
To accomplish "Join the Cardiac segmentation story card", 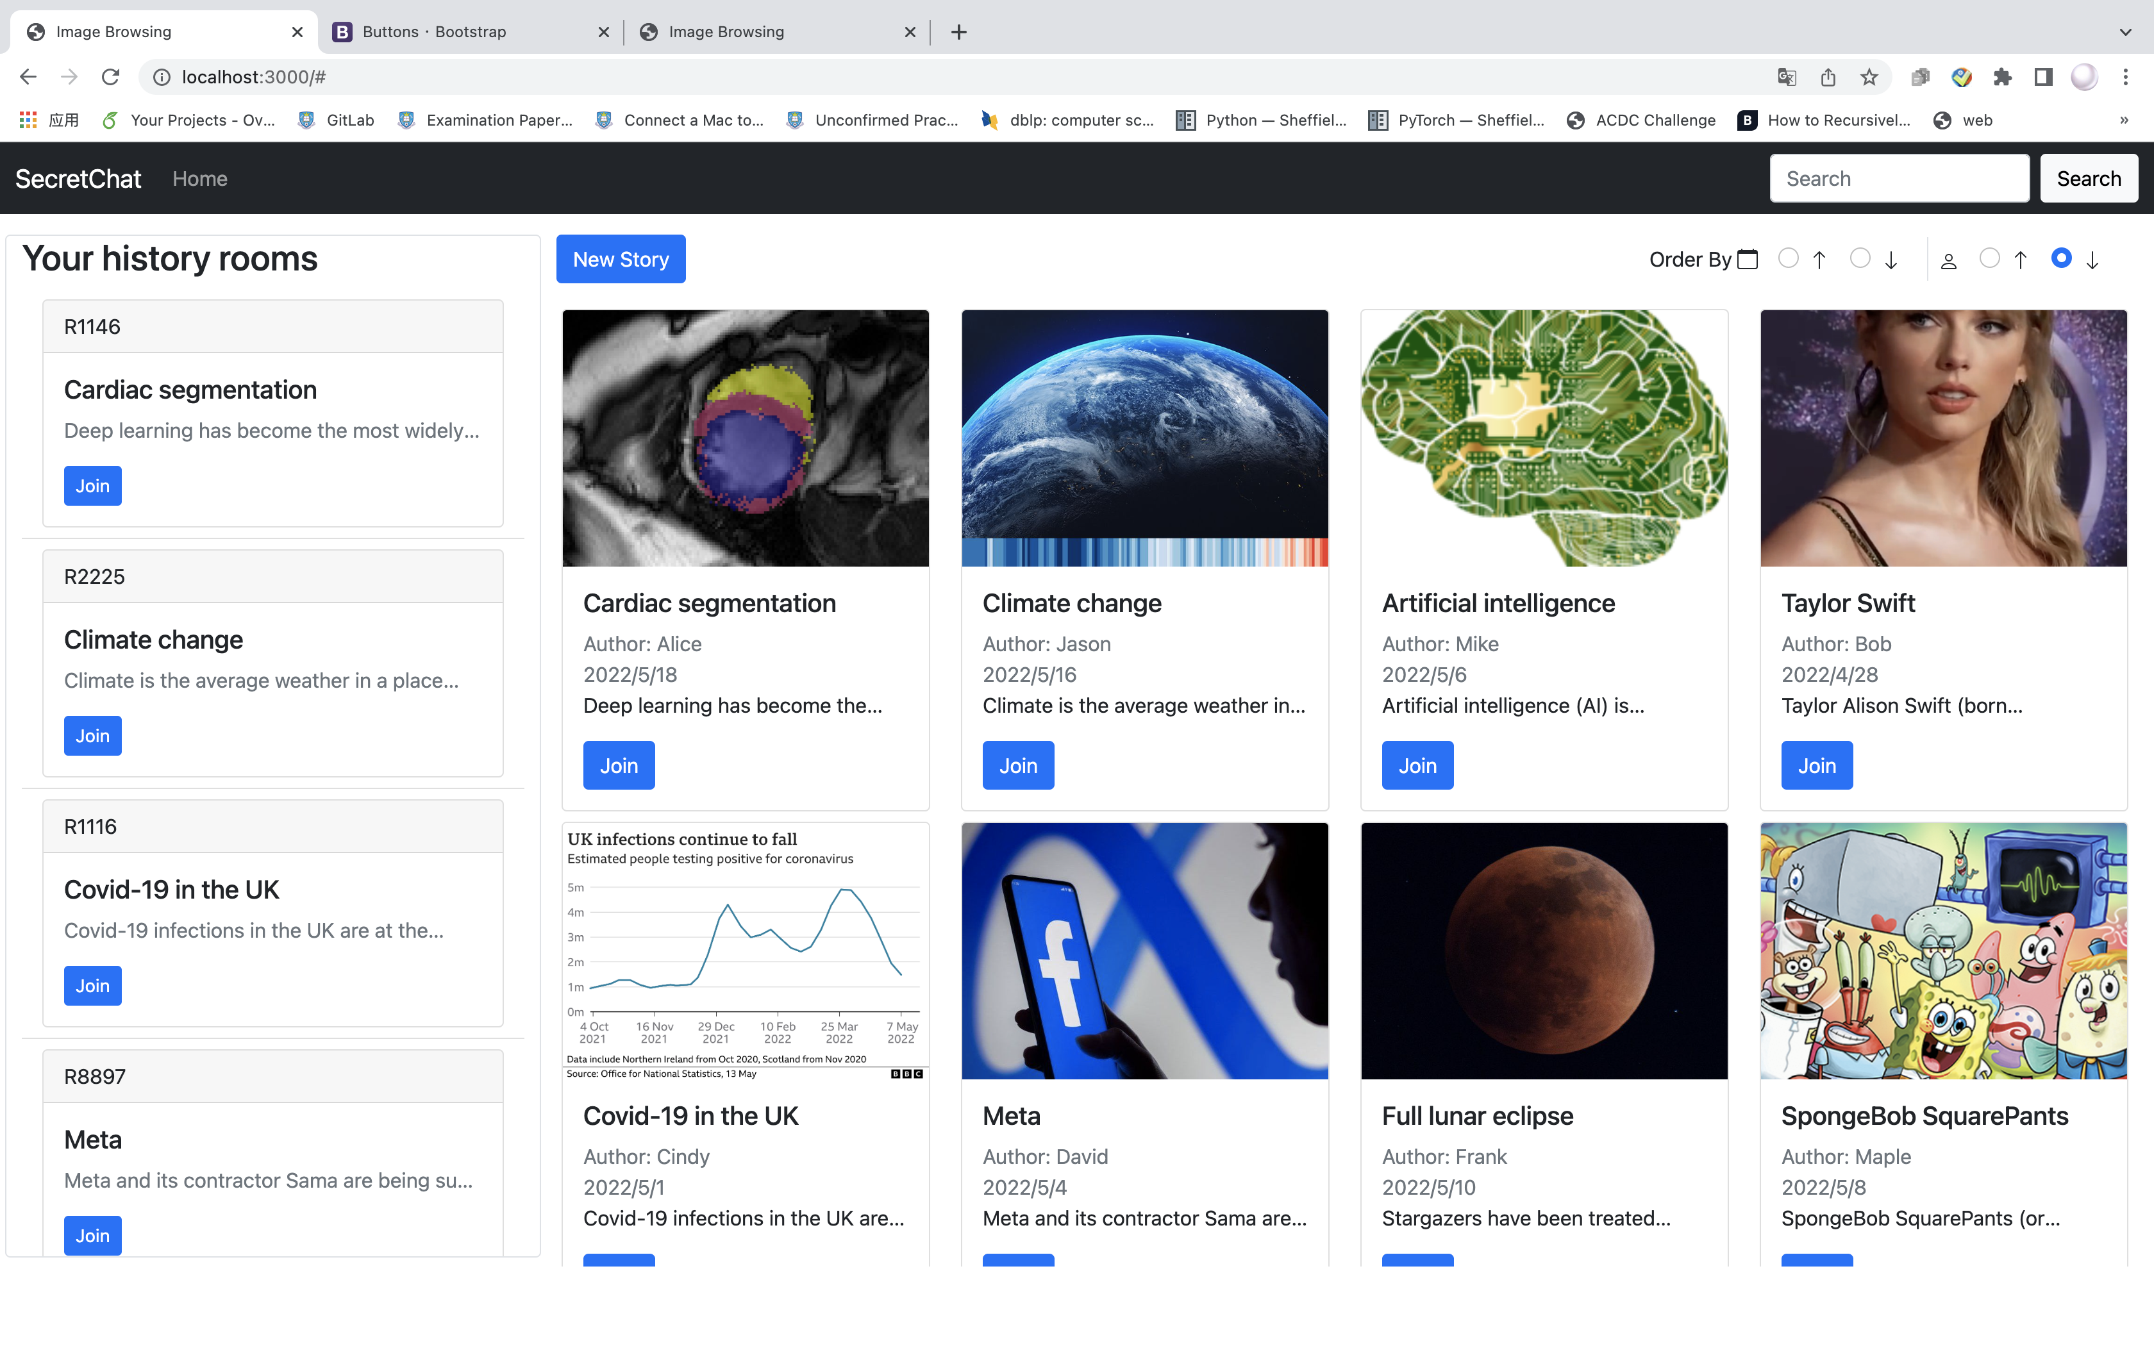I will point(619,765).
